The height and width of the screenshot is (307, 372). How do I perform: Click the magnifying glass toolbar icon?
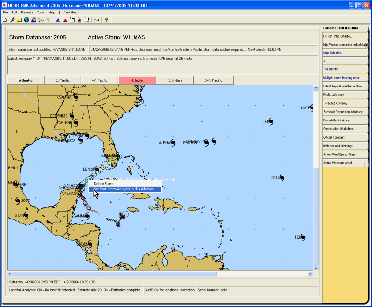pos(12,20)
